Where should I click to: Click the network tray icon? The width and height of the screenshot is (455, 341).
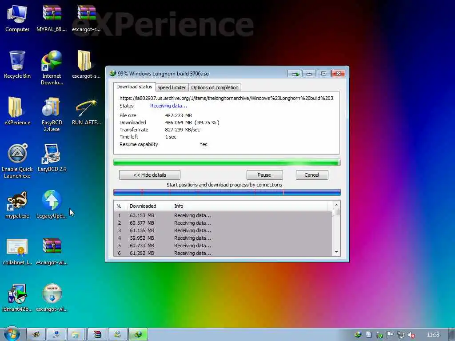(x=401, y=335)
